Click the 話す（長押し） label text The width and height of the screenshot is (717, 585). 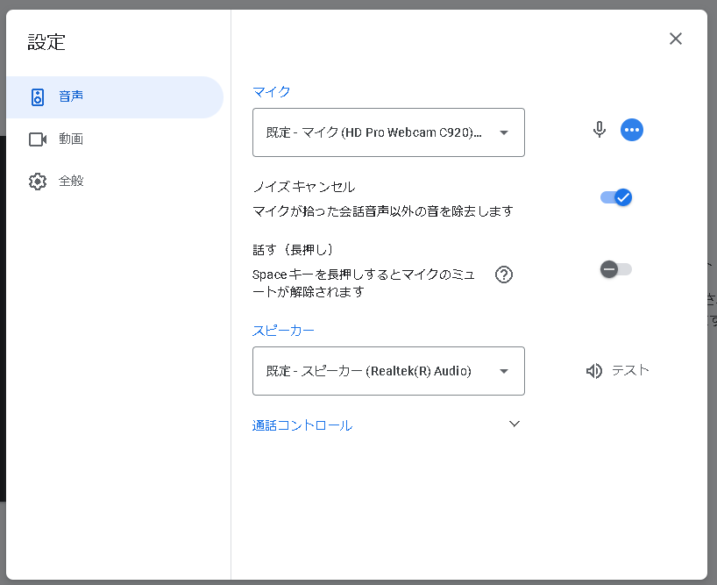pos(293,250)
